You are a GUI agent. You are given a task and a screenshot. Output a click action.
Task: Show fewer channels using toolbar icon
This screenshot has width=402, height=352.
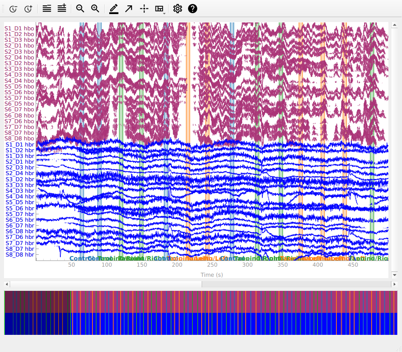(x=47, y=8)
